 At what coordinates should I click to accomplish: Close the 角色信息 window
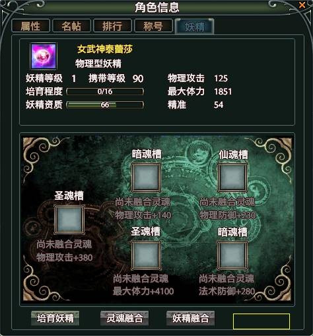[302, 5]
